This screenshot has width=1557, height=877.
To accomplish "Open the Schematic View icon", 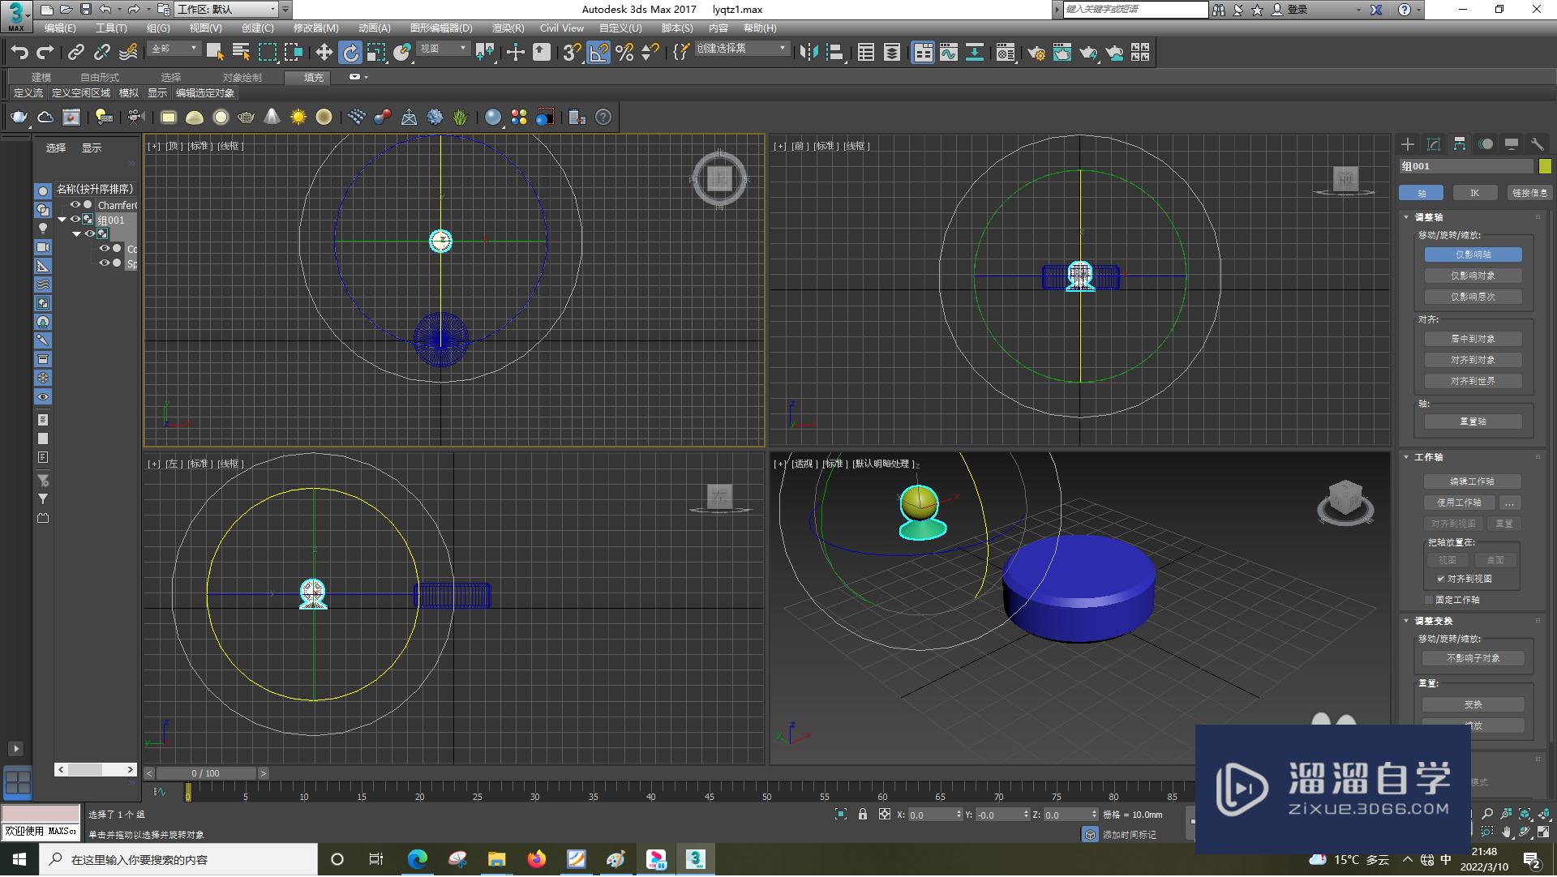I will [x=975, y=53].
